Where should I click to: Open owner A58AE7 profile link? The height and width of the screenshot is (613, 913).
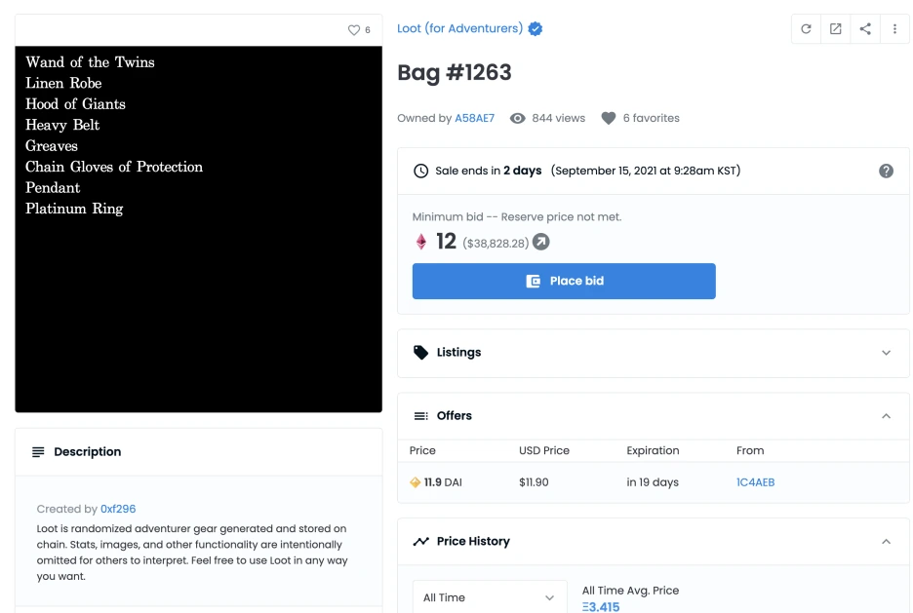click(x=475, y=118)
